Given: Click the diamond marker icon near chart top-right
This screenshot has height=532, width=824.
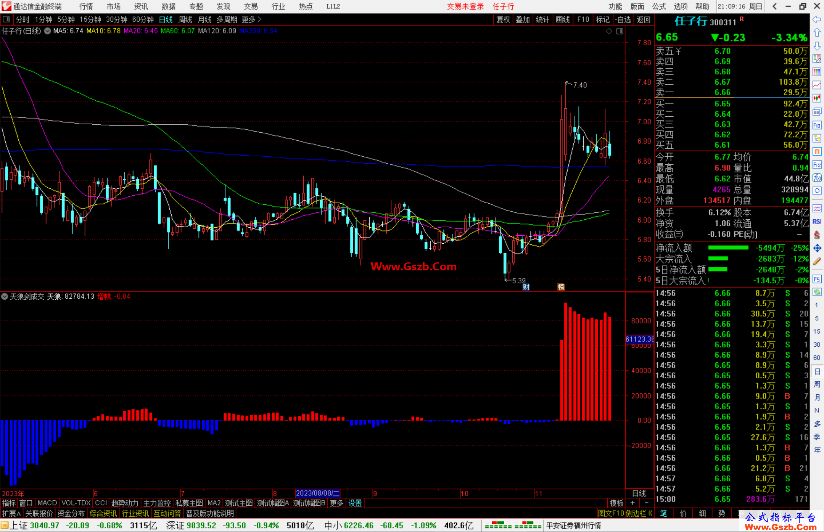Looking at the screenshot, I should click(x=609, y=31).
